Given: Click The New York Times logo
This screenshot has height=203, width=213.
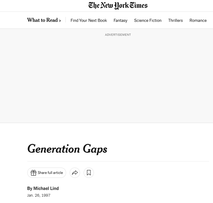Looking at the screenshot, I should [118, 5].
